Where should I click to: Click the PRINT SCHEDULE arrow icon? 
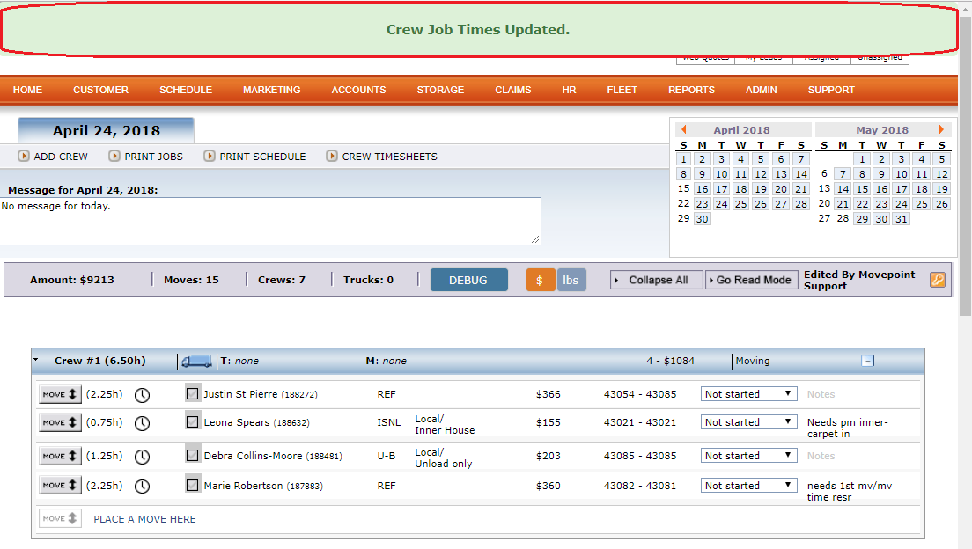[210, 156]
